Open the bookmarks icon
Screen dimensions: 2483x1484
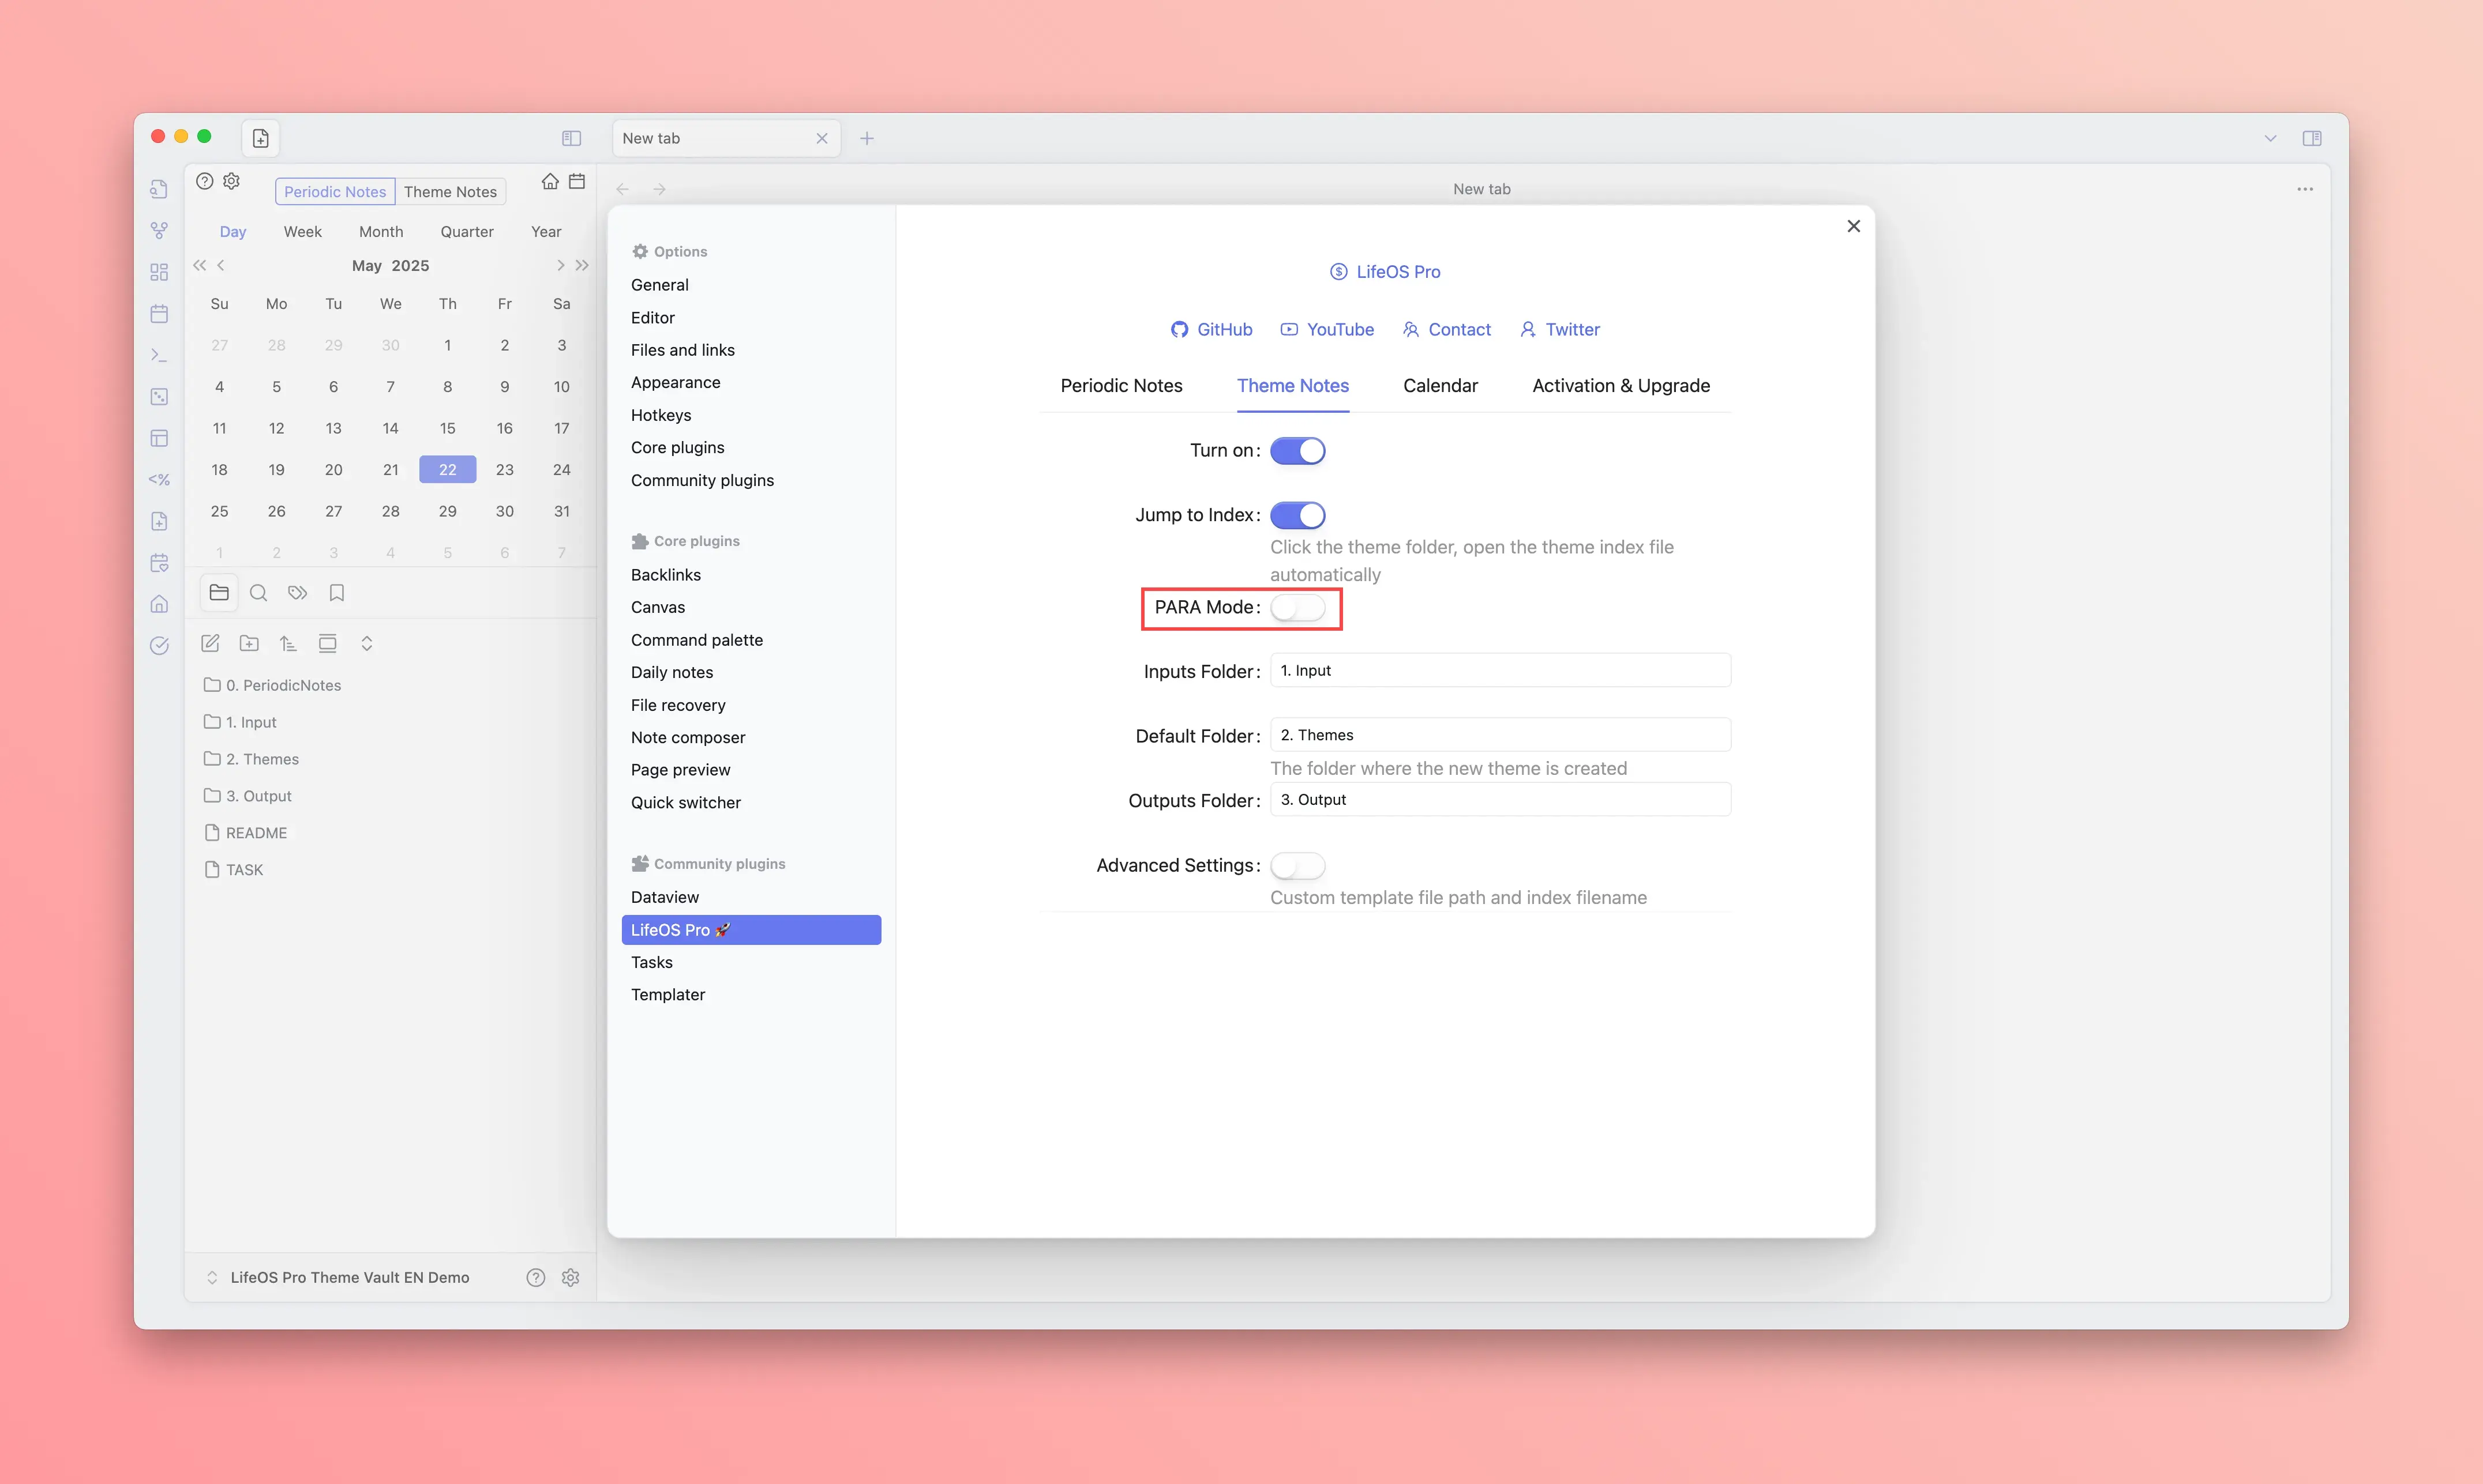pos(337,593)
